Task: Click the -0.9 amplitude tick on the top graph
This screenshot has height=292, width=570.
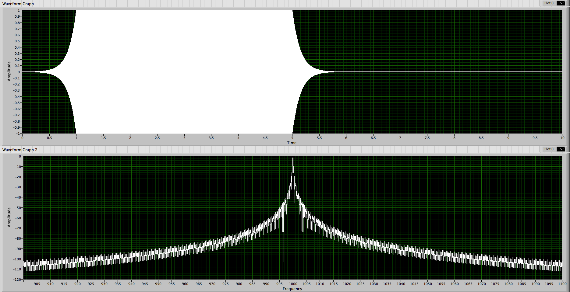Action: point(16,127)
